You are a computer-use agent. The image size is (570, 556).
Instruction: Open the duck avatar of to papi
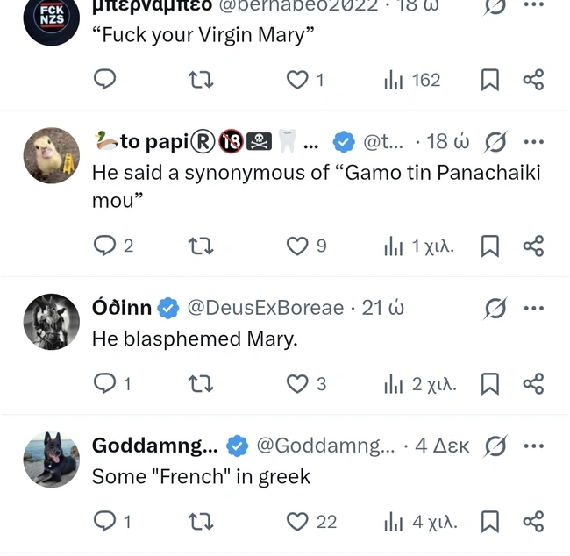[52, 156]
